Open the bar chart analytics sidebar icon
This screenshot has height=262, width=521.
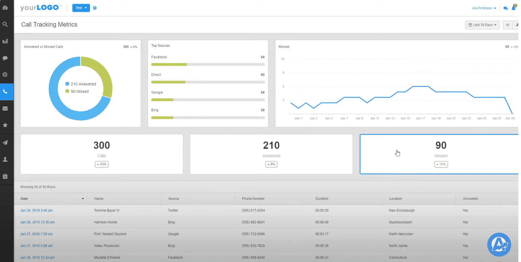tap(5, 41)
